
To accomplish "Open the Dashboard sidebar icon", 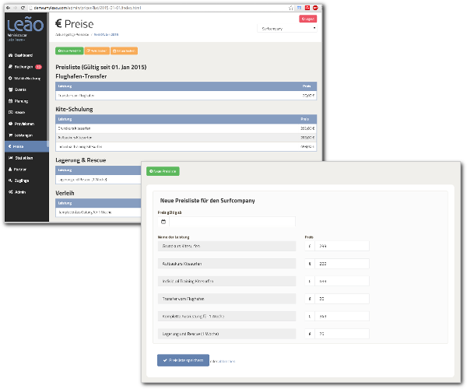I will tap(9, 56).
